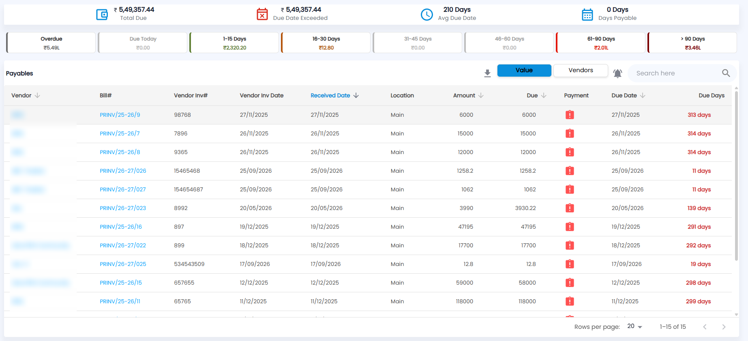Click the 313 days due value
The image size is (748, 341).
[x=699, y=115]
